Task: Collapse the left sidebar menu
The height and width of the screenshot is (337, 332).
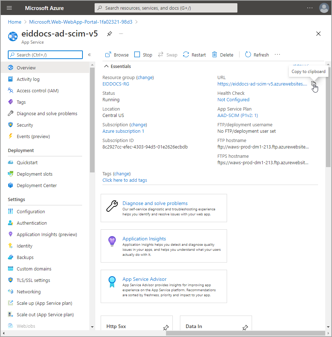Action: coord(90,55)
